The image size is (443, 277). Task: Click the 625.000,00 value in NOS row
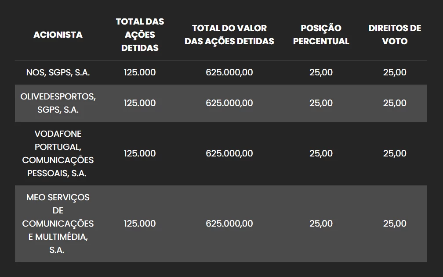pos(229,72)
